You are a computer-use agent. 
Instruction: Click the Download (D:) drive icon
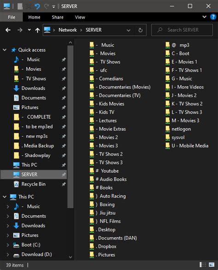click(16, 255)
